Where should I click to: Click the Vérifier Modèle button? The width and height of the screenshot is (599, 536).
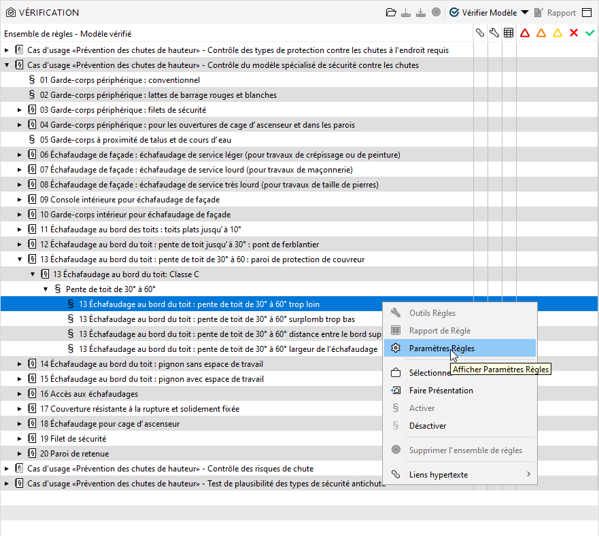pos(483,13)
